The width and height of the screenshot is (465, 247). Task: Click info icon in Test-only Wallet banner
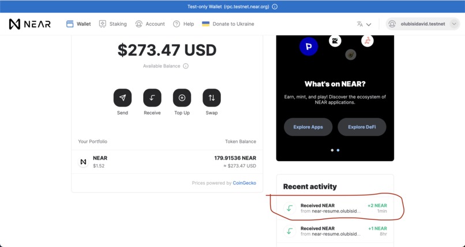click(275, 6)
